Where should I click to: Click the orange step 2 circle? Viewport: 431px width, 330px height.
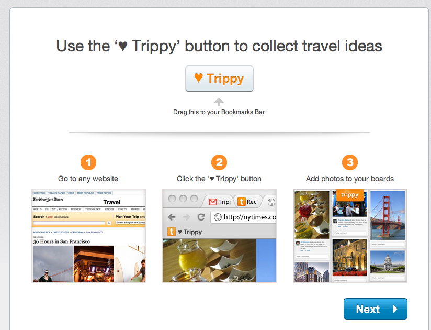tap(219, 162)
